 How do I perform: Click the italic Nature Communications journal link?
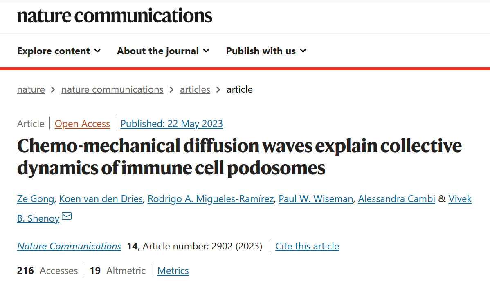[69, 246]
